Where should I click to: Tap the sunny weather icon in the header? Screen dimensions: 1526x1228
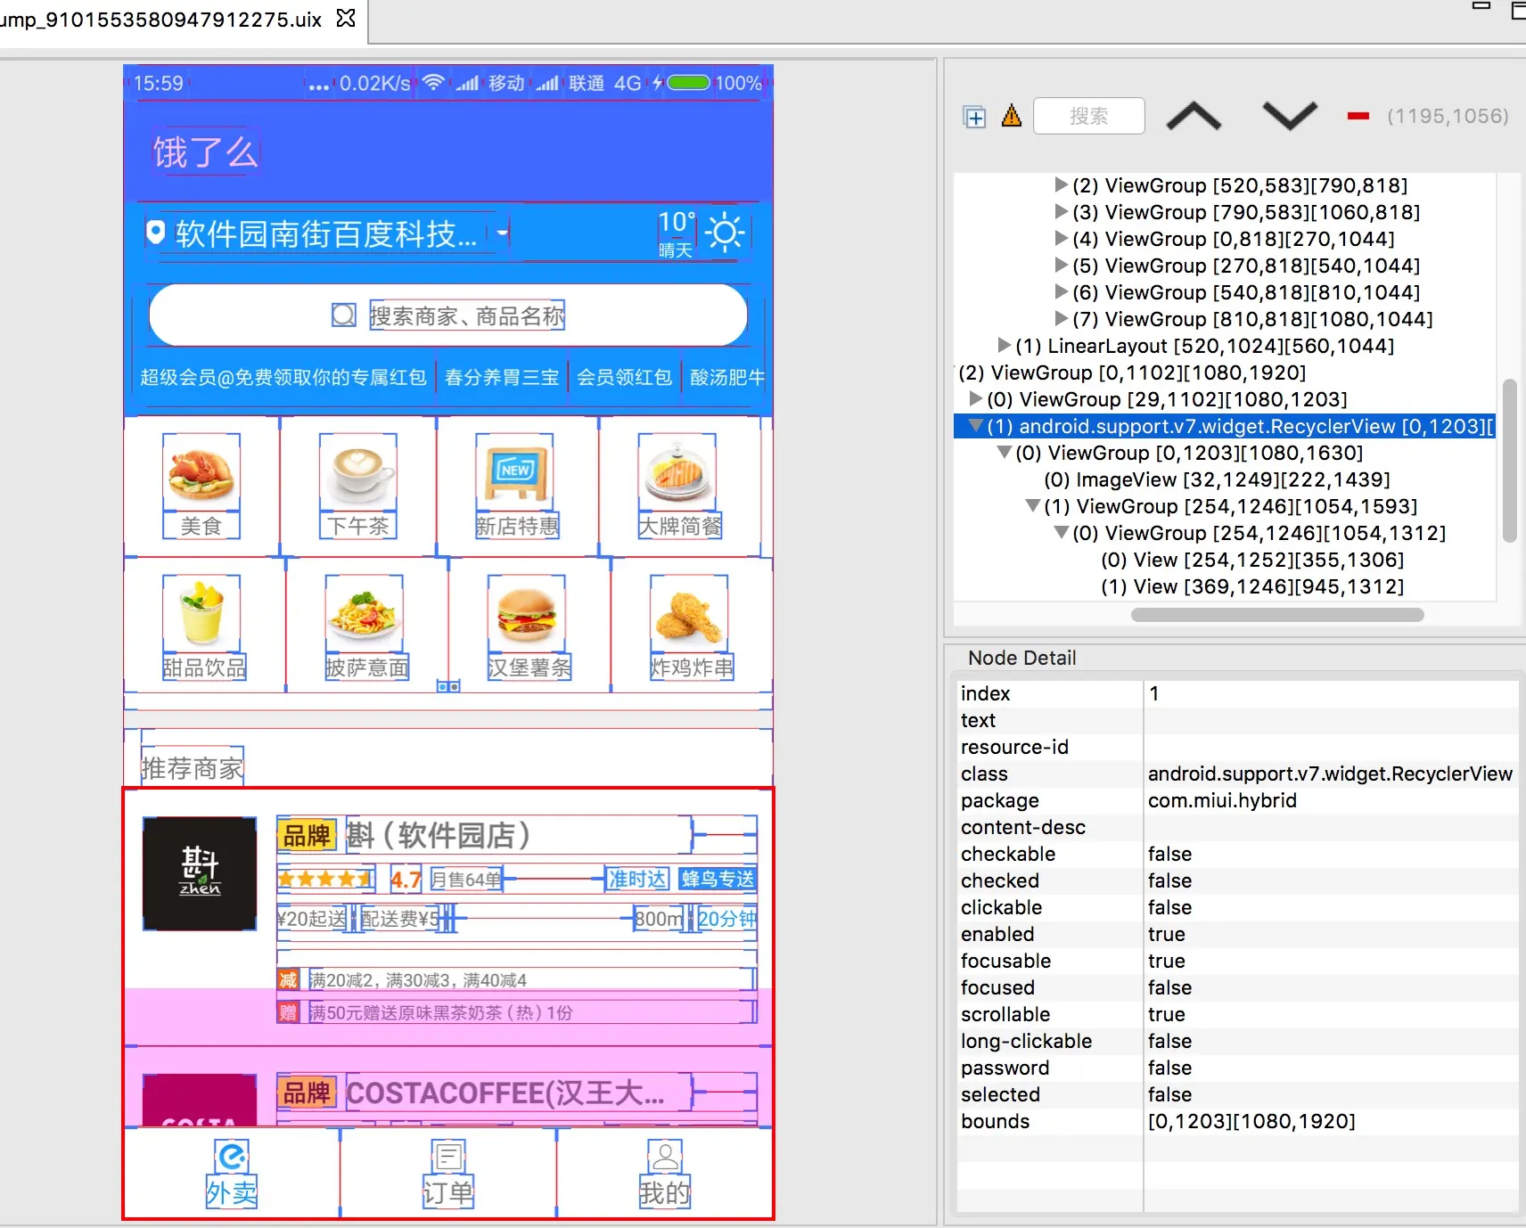726,233
